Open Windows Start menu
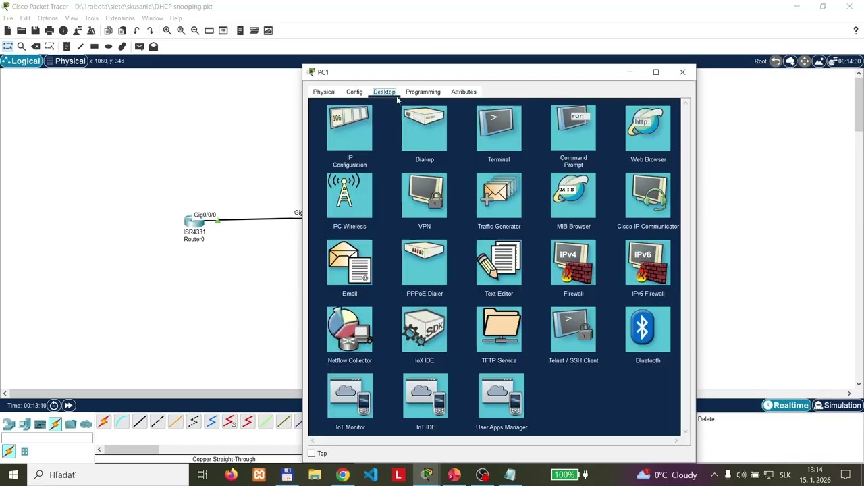This screenshot has height=486, width=864. pyautogui.click(x=13, y=475)
